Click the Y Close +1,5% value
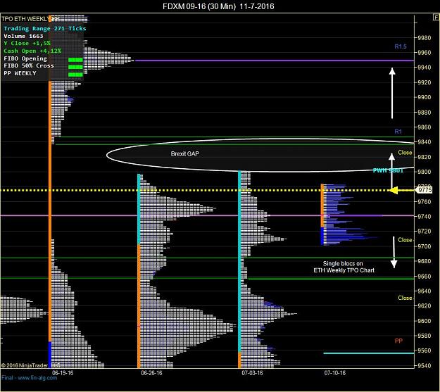The image size is (440, 392). pos(27,43)
